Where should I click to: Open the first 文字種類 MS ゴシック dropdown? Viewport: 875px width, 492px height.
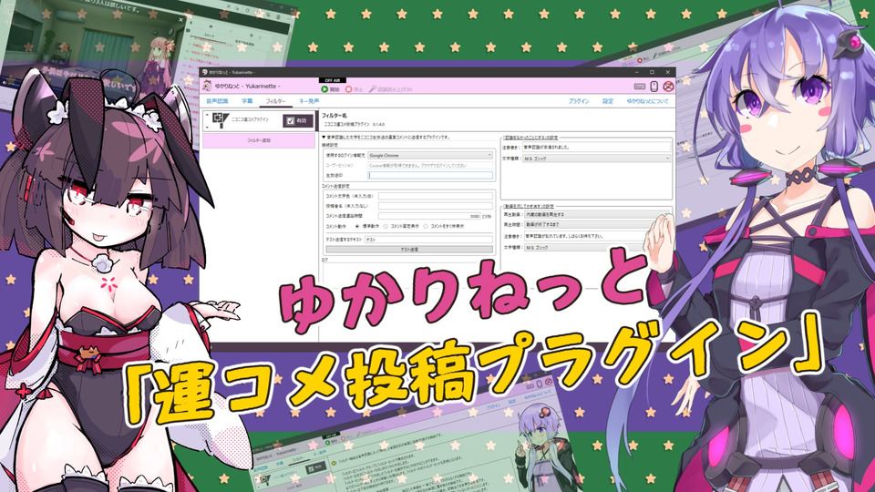596,159
